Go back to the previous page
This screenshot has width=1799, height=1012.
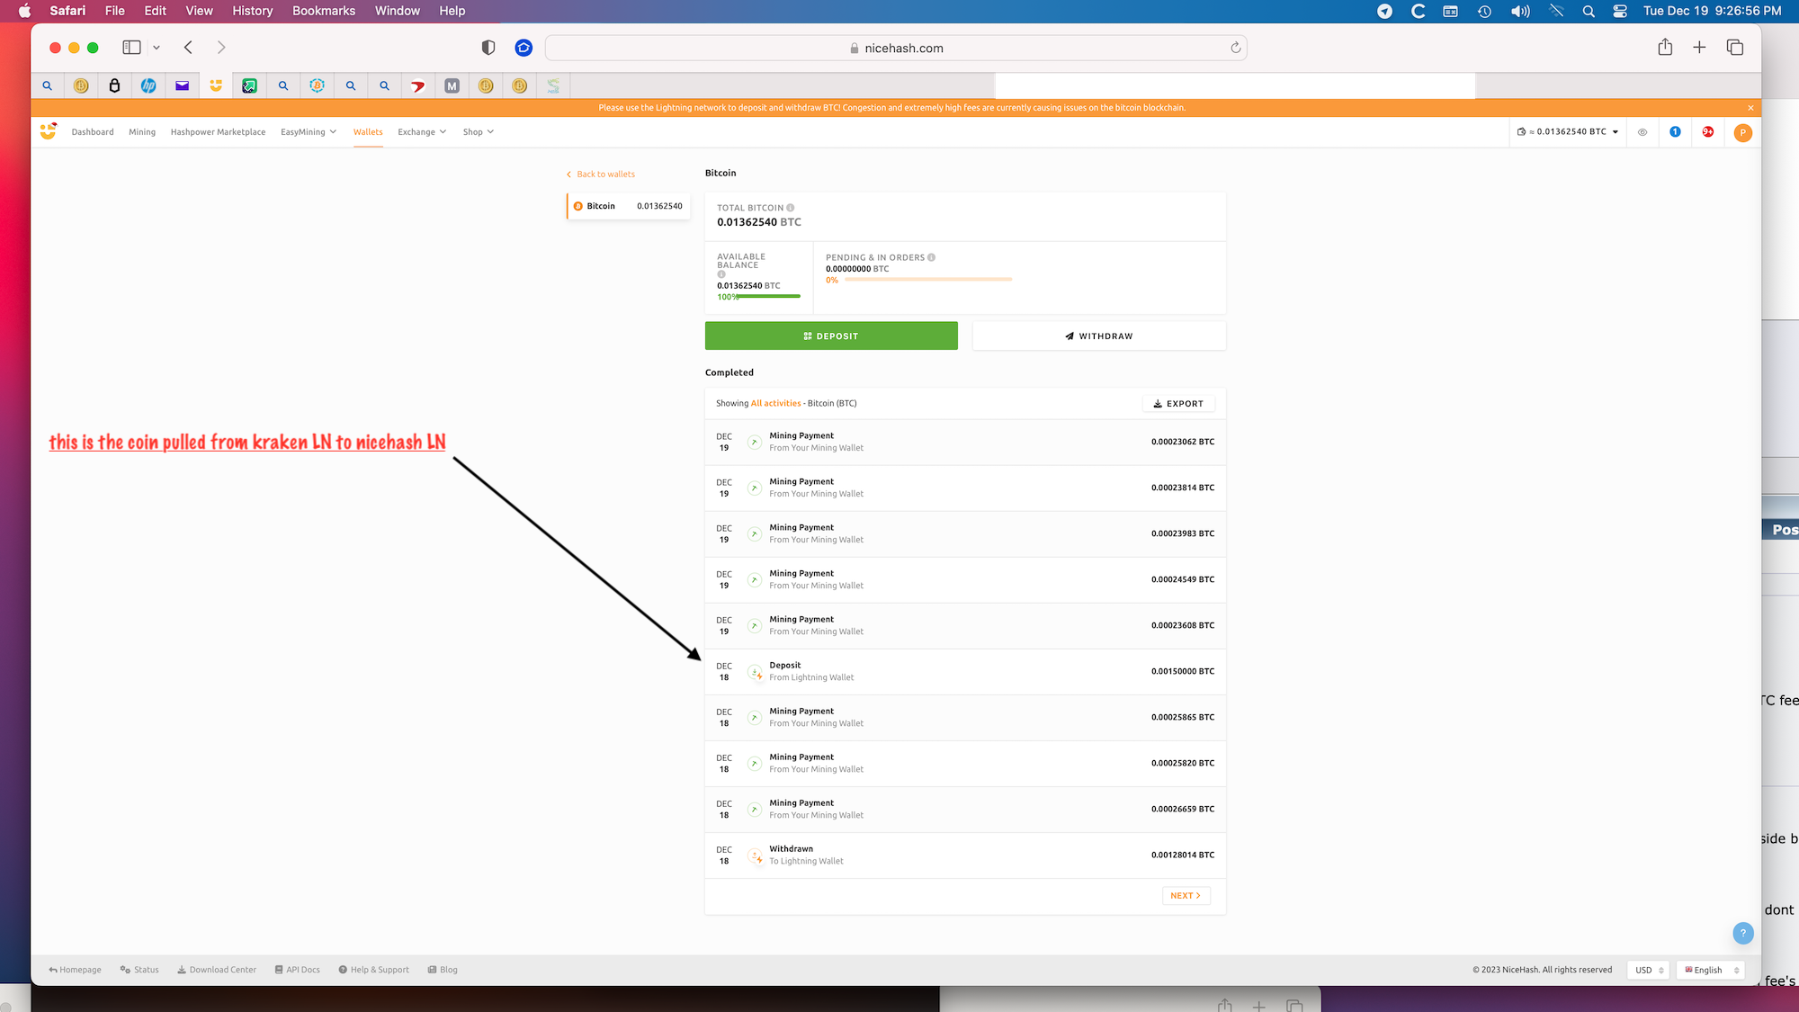tap(188, 48)
